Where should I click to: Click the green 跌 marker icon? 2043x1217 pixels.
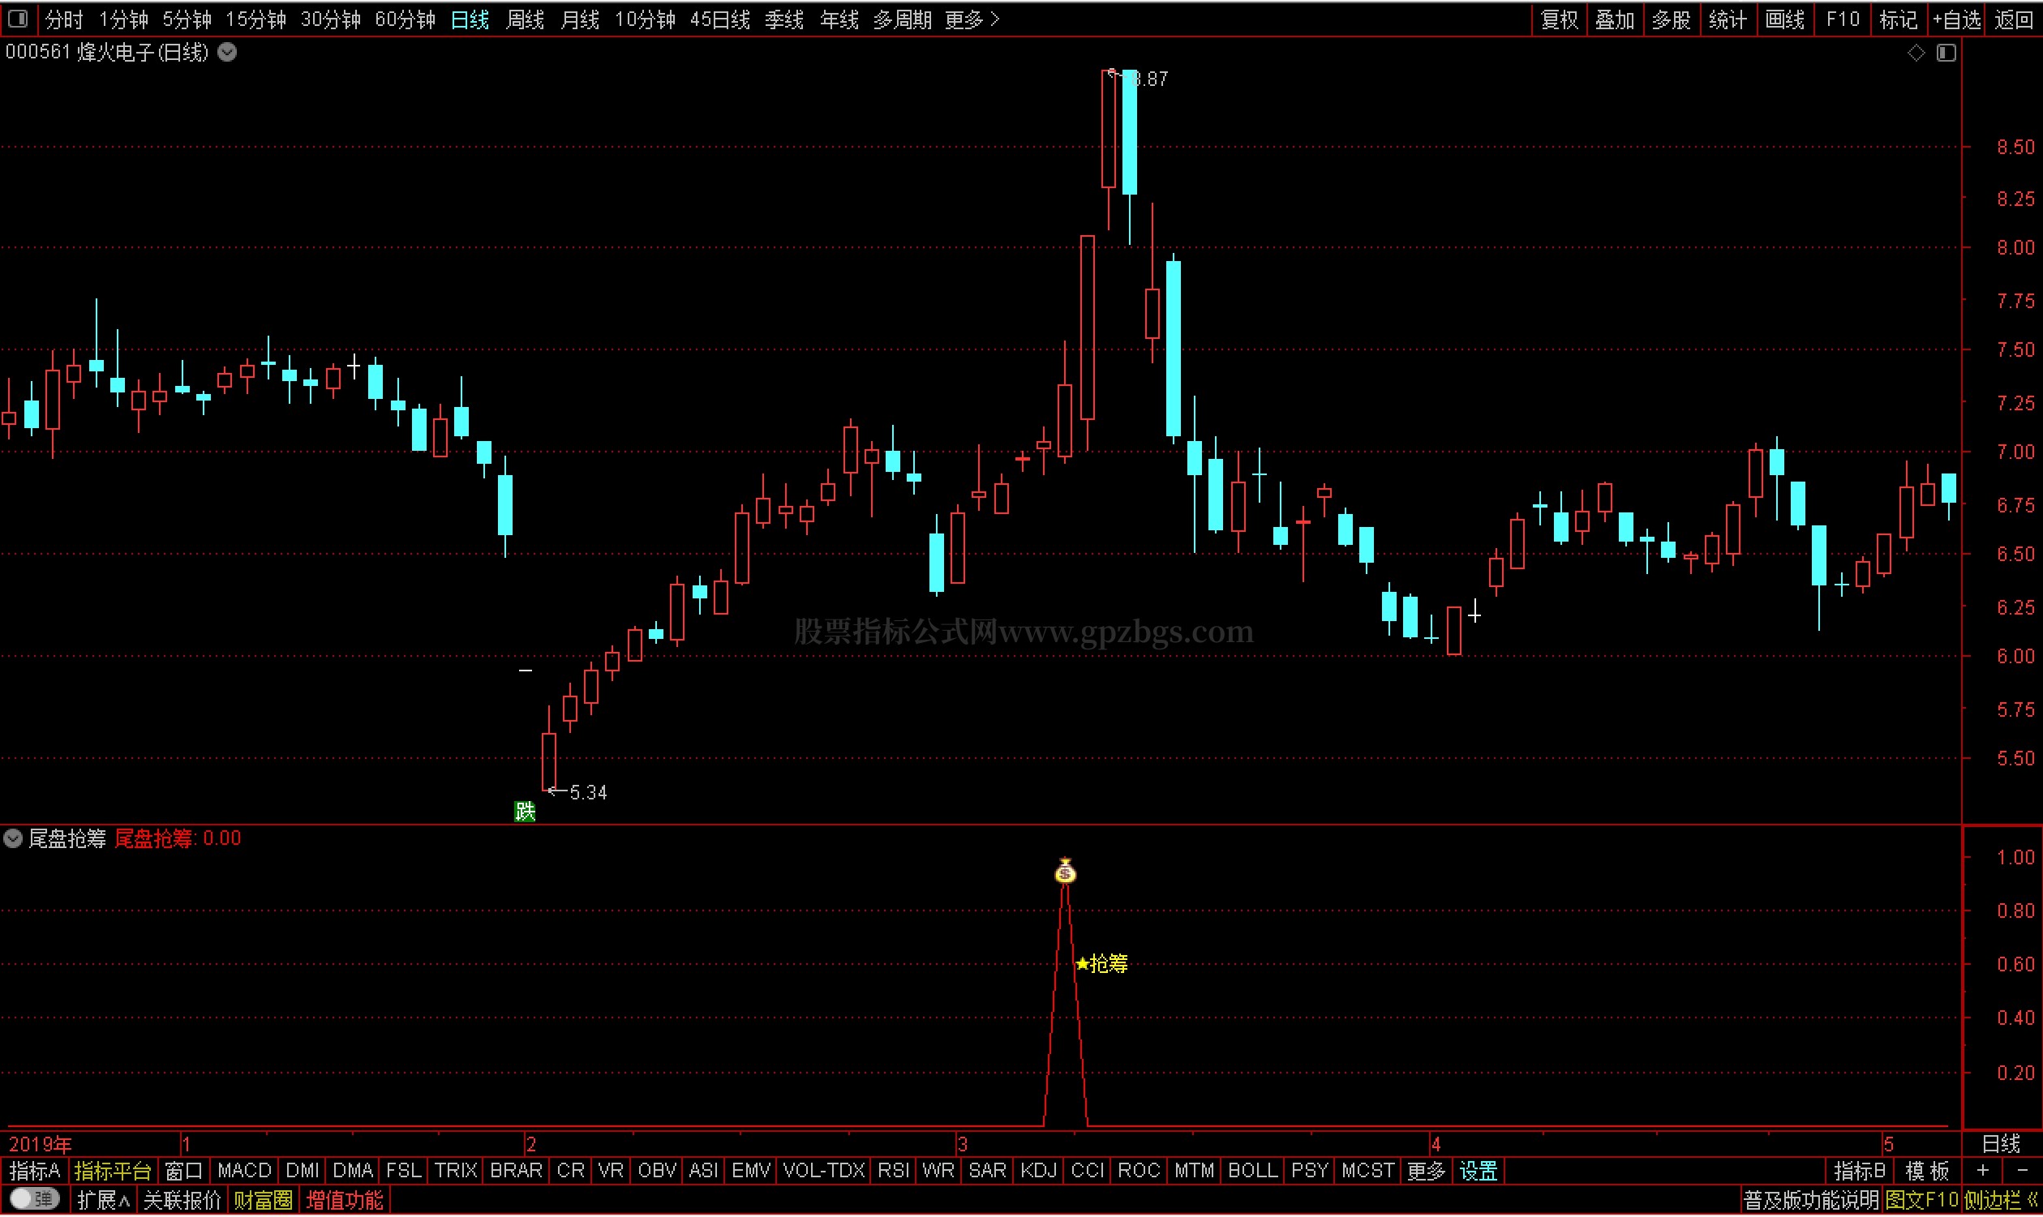(x=525, y=812)
